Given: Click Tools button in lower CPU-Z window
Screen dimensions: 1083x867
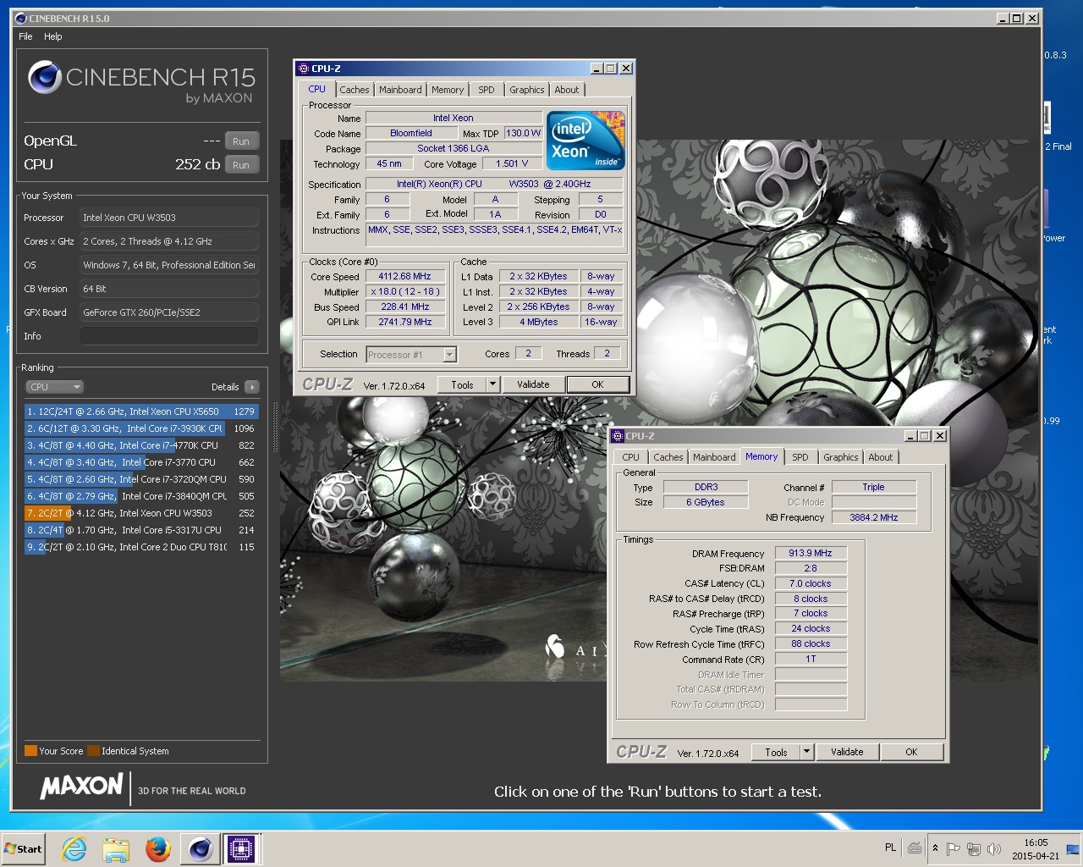Looking at the screenshot, I should (x=777, y=752).
